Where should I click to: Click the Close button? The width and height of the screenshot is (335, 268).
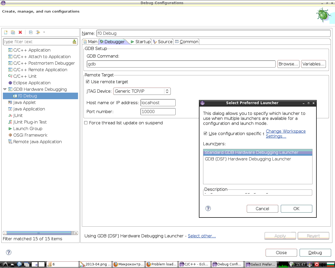tap(281, 253)
